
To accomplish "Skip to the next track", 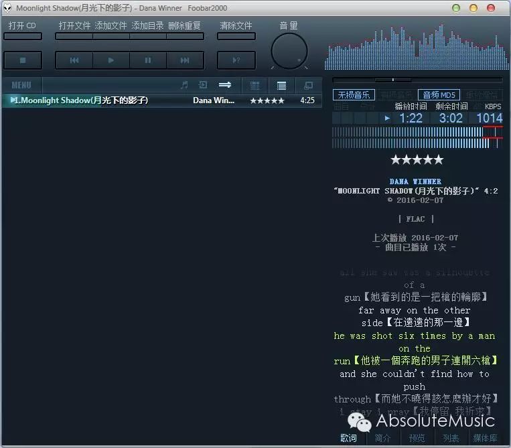I will coord(185,60).
